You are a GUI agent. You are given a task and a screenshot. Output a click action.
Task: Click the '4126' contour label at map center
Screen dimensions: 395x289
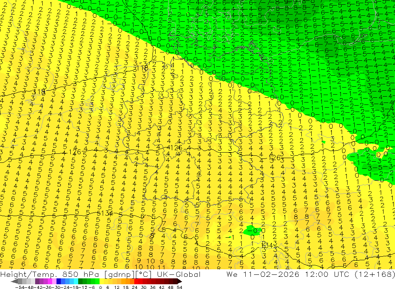click(x=174, y=147)
